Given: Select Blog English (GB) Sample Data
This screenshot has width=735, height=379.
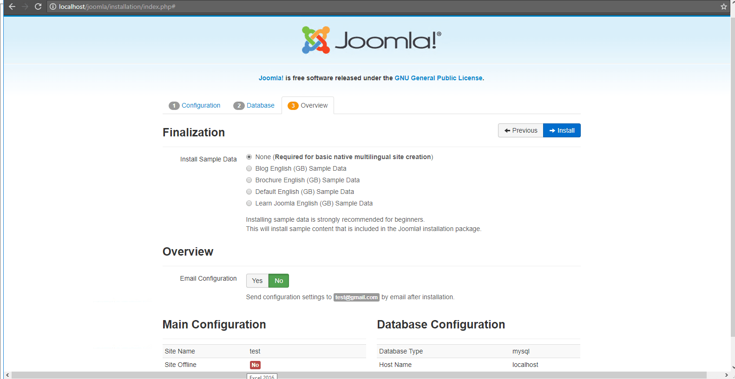Looking at the screenshot, I should 249,168.
